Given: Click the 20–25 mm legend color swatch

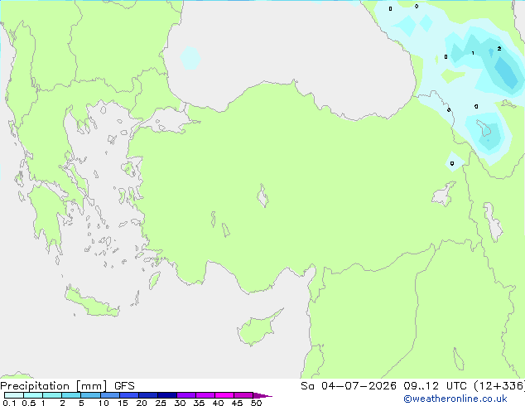Looking at the screenshot, I should click(x=148, y=395).
